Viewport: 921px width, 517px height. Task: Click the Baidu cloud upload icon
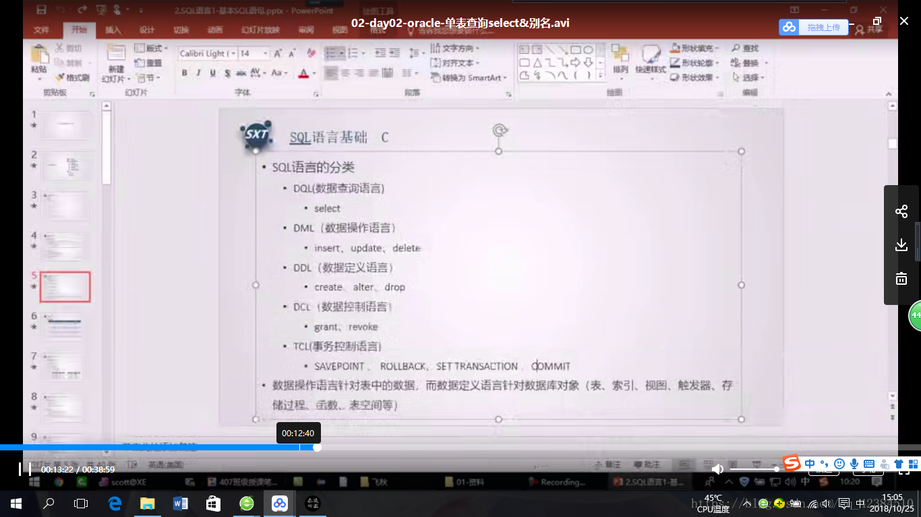[x=789, y=27]
